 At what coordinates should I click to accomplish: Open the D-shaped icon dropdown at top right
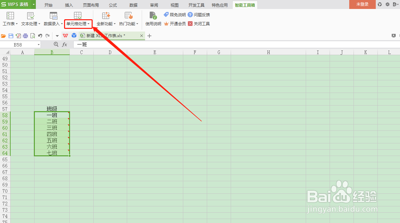click(395, 4)
